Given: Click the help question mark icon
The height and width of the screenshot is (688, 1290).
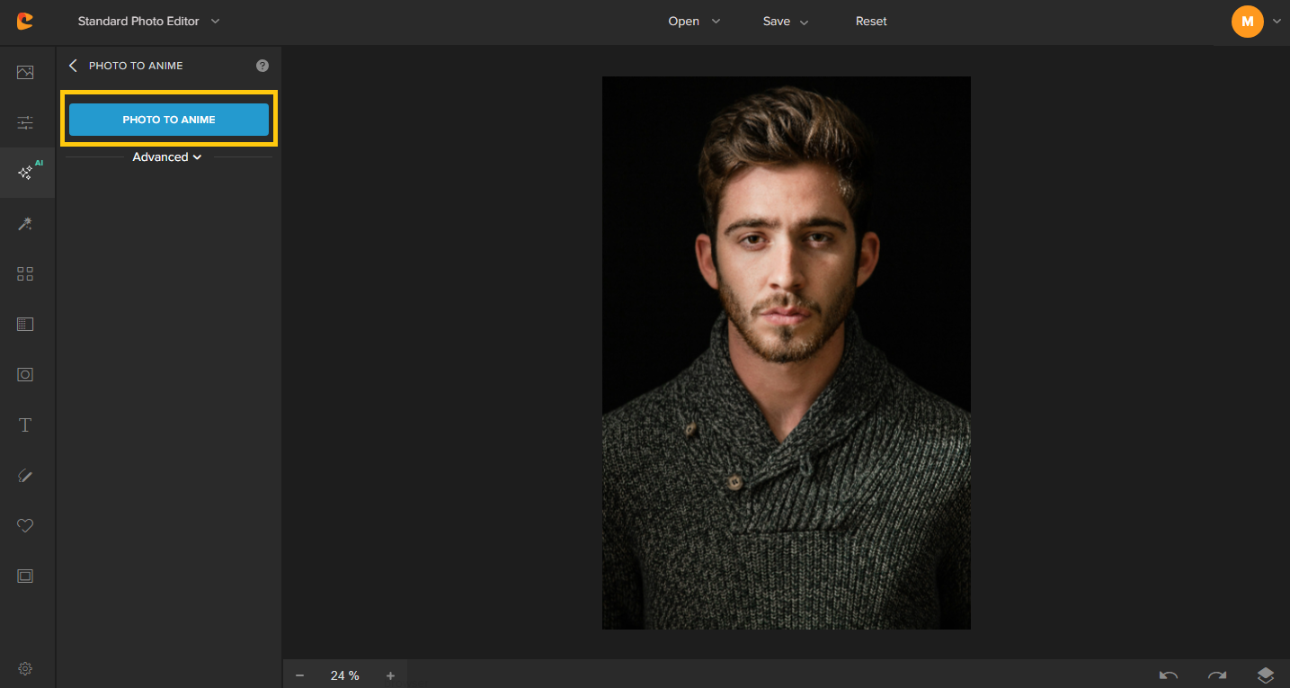Looking at the screenshot, I should coord(262,66).
